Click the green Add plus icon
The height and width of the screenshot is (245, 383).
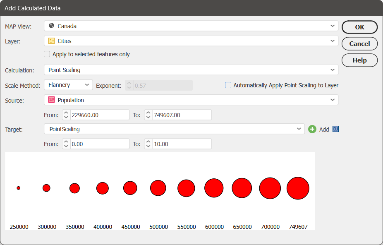[x=312, y=129]
